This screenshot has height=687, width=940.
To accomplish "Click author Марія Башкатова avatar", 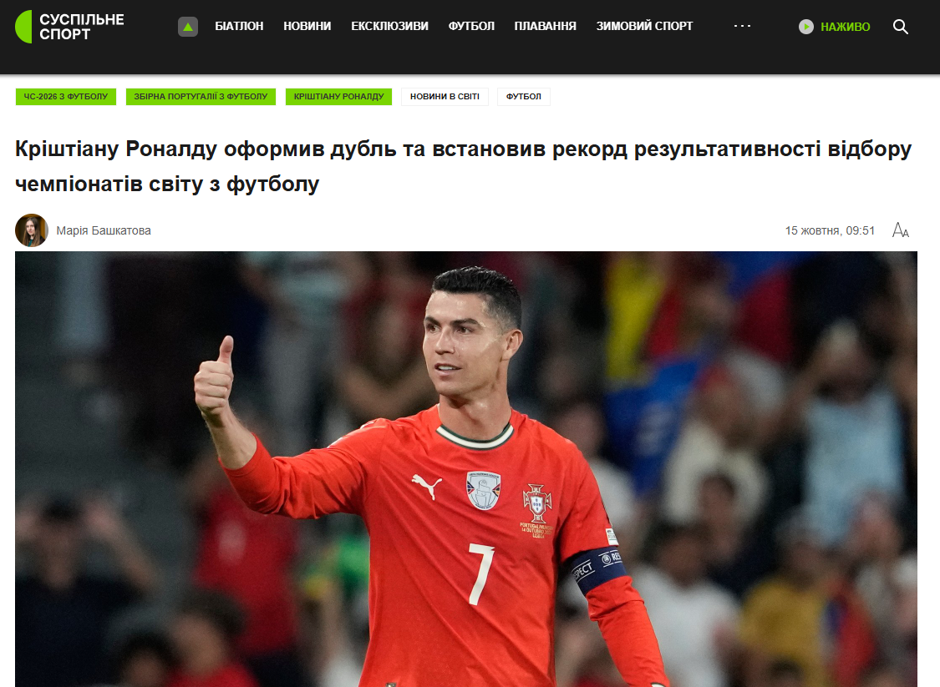I will coord(31,230).
